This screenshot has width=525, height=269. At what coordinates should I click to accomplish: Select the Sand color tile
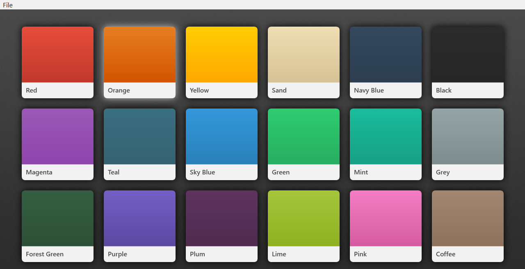[304, 62]
